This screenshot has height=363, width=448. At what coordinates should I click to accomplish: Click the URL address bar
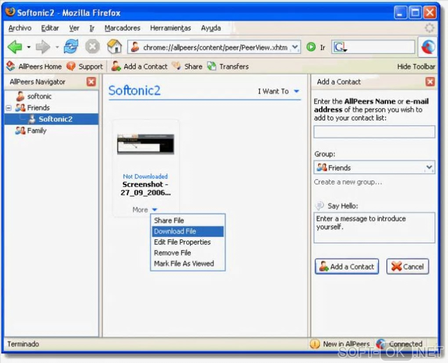click(214, 47)
